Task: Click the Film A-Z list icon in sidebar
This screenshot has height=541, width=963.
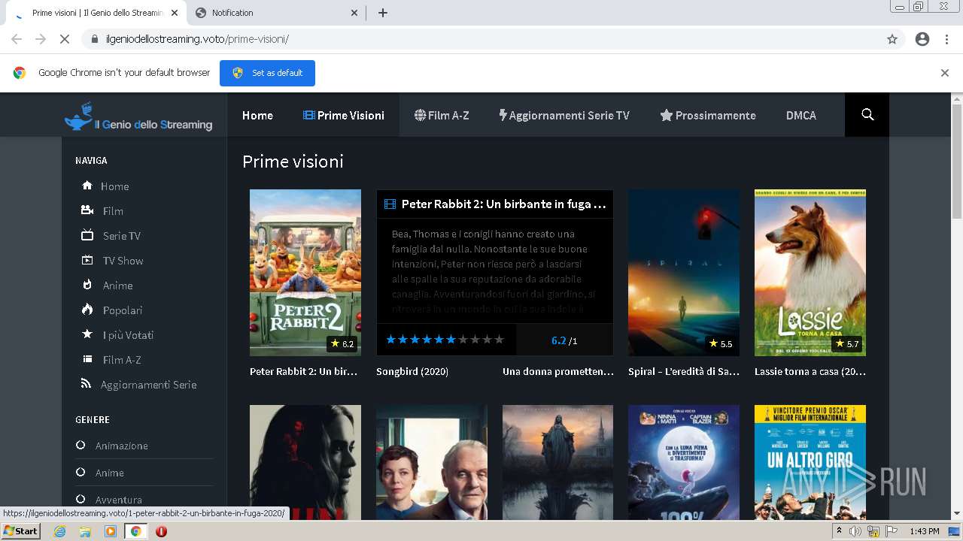Action: (x=87, y=359)
